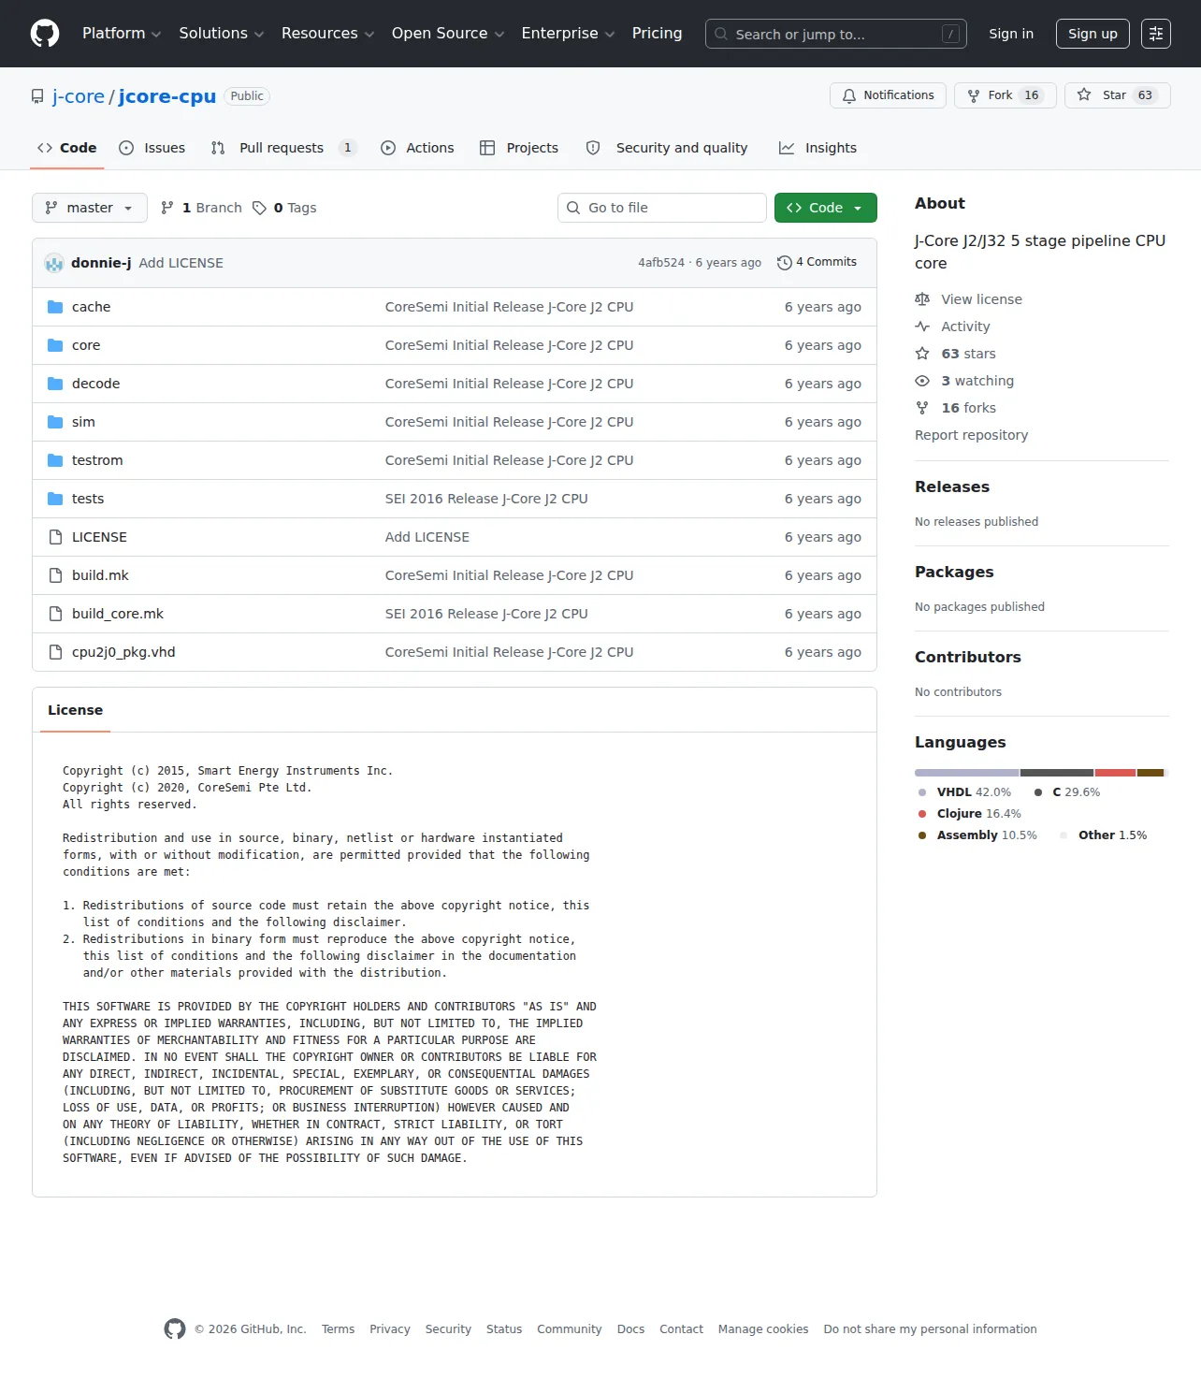Open the jcore-cpu repository name link
The height and width of the screenshot is (1379, 1201).
[167, 96]
